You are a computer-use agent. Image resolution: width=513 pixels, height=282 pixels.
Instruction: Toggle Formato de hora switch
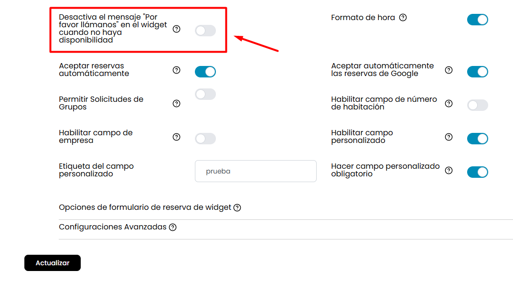click(x=477, y=20)
